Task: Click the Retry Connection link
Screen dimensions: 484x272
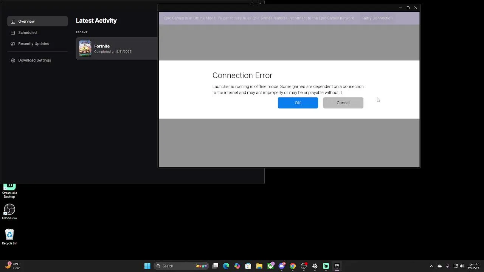Action: 377,18
